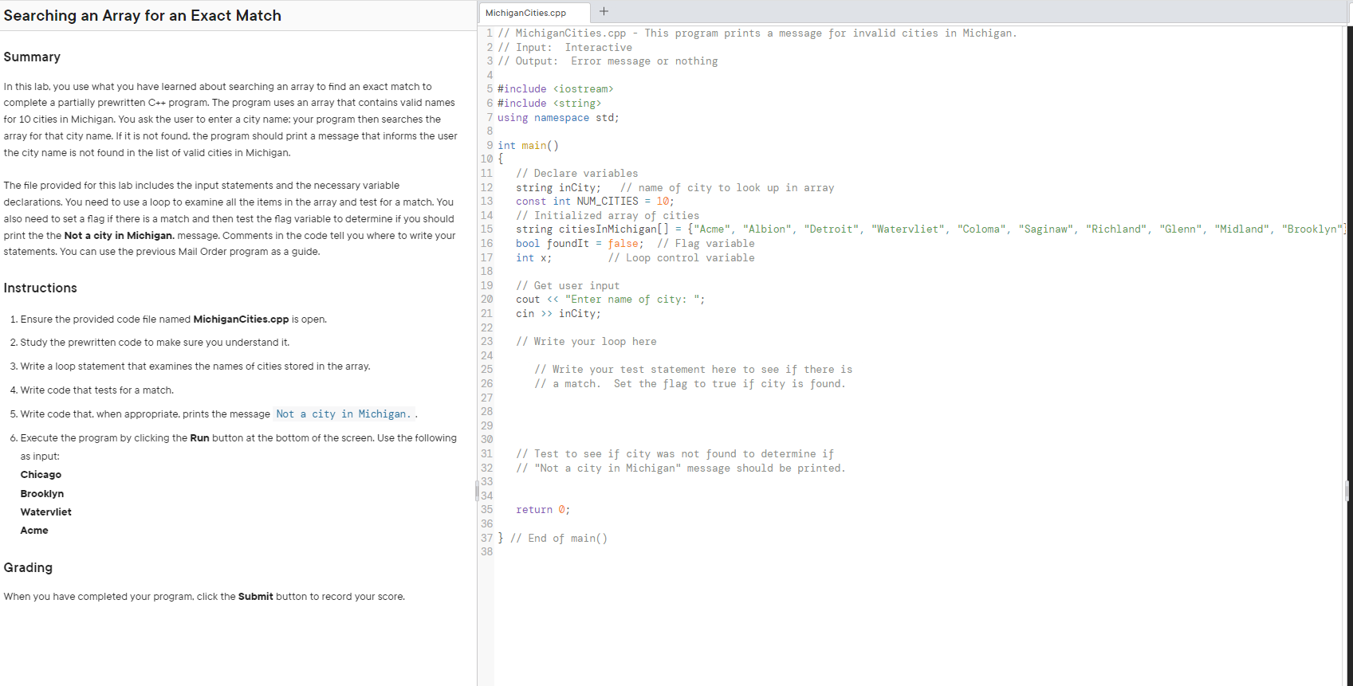This screenshot has width=1353, height=686.
Task: Click the 'const int NUM_CITIES = 10;' line
Action: pyautogui.click(x=595, y=202)
